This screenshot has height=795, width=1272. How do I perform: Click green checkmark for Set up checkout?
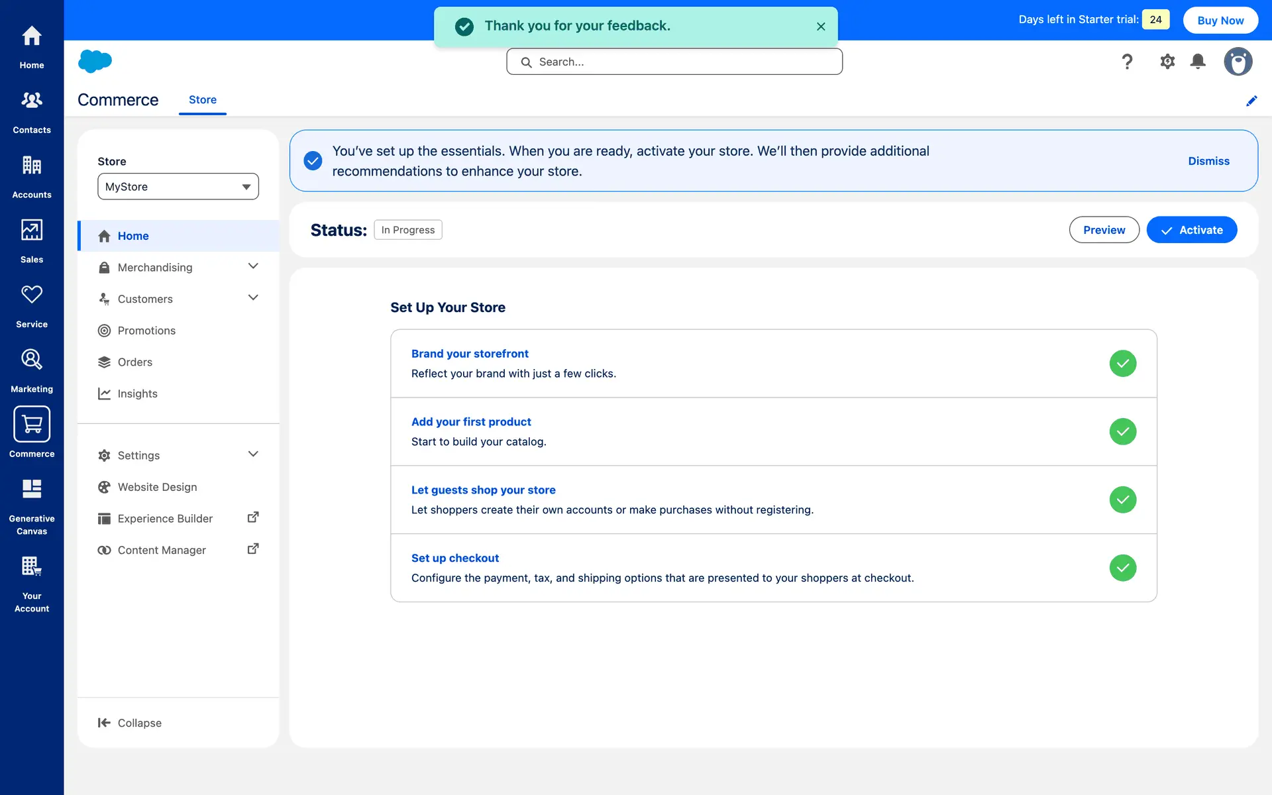1122,568
